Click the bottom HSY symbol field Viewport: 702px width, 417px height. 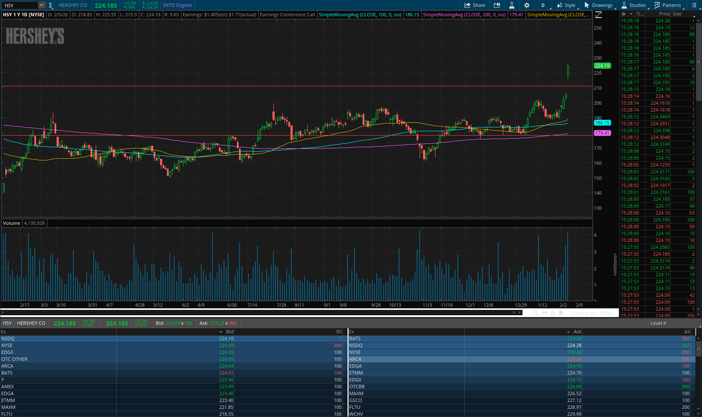[7, 323]
